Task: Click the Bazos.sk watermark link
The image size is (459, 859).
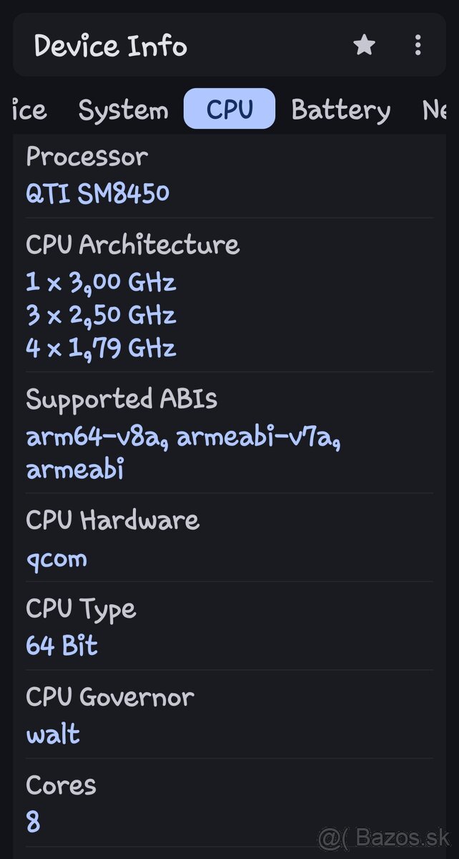Action: click(385, 836)
